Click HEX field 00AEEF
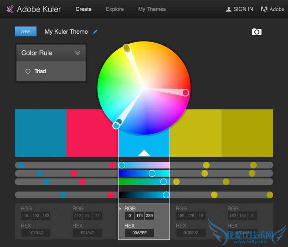 pyautogui.click(x=140, y=233)
